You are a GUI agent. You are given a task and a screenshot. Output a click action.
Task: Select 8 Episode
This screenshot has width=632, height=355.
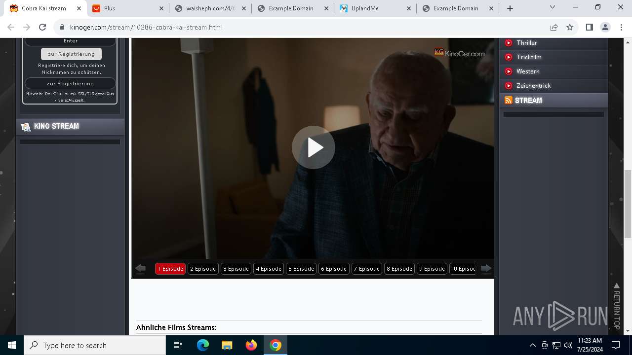click(399, 269)
